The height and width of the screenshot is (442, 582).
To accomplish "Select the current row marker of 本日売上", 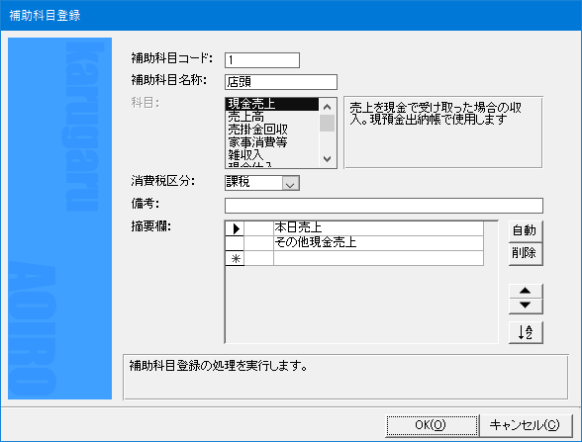I will tap(235, 228).
